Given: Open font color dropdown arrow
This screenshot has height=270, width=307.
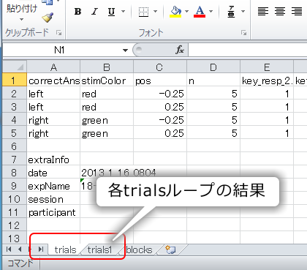Looking at the screenshot, I should [211, 12].
